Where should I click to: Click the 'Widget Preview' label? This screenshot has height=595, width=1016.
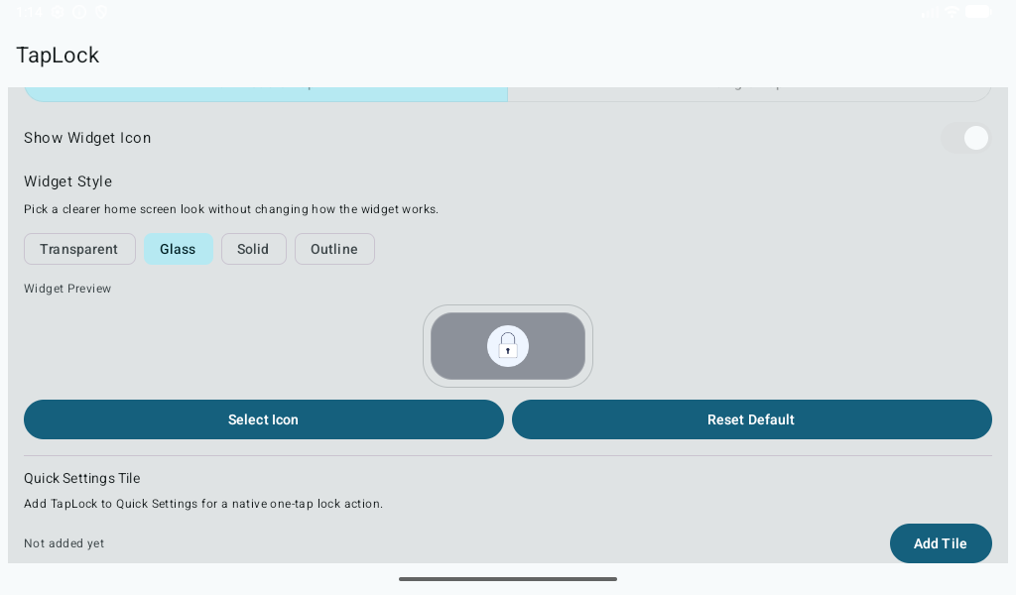coord(67,289)
